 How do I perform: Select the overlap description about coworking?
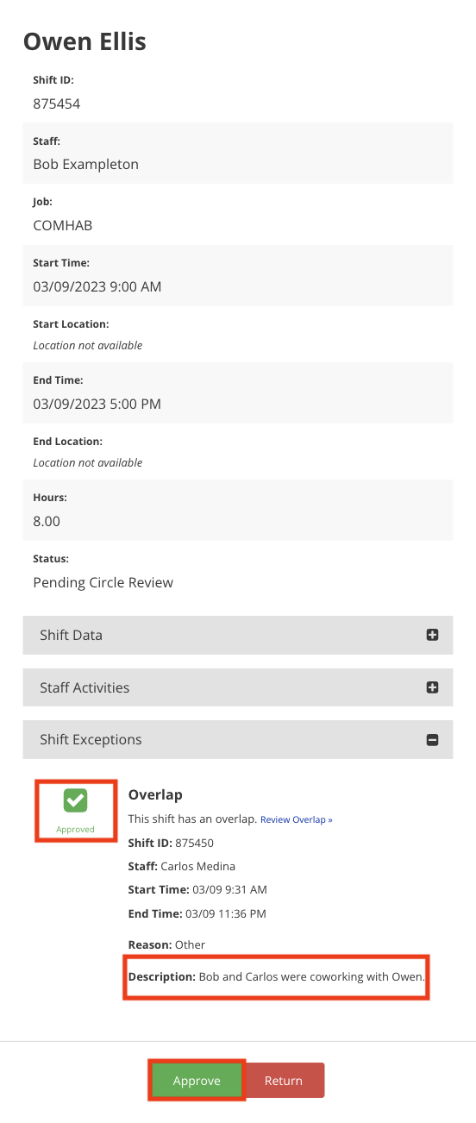coord(277,977)
